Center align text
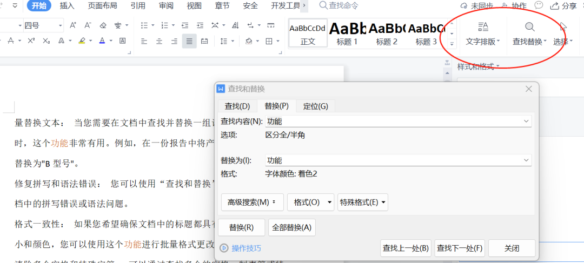 pyautogui.click(x=160, y=41)
